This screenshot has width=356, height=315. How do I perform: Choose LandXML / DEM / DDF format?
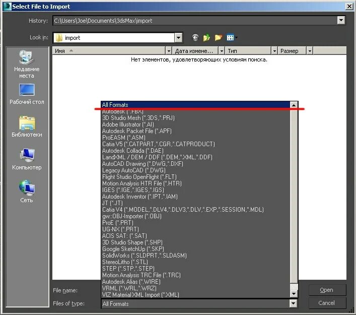pyautogui.click(x=195, y=157)
